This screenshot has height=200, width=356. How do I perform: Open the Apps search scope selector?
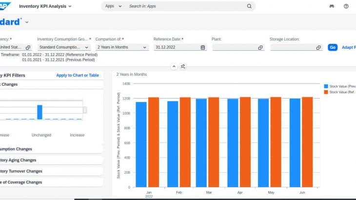click(114, 6)
